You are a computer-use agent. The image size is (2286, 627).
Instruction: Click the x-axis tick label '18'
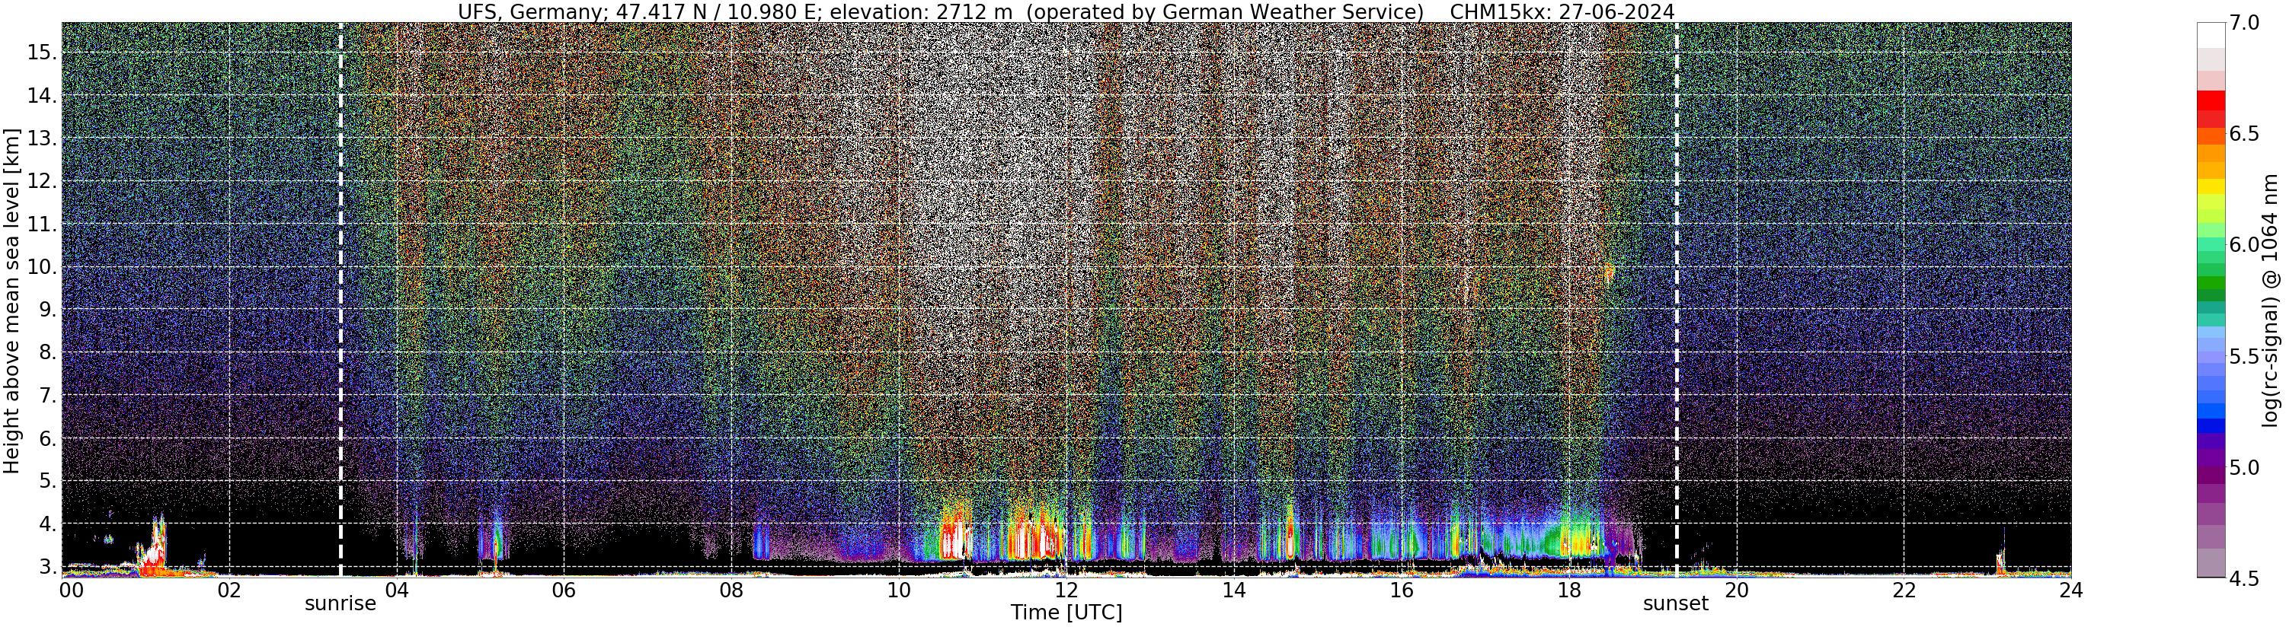pyautogui.click(x=1569, y=590)
